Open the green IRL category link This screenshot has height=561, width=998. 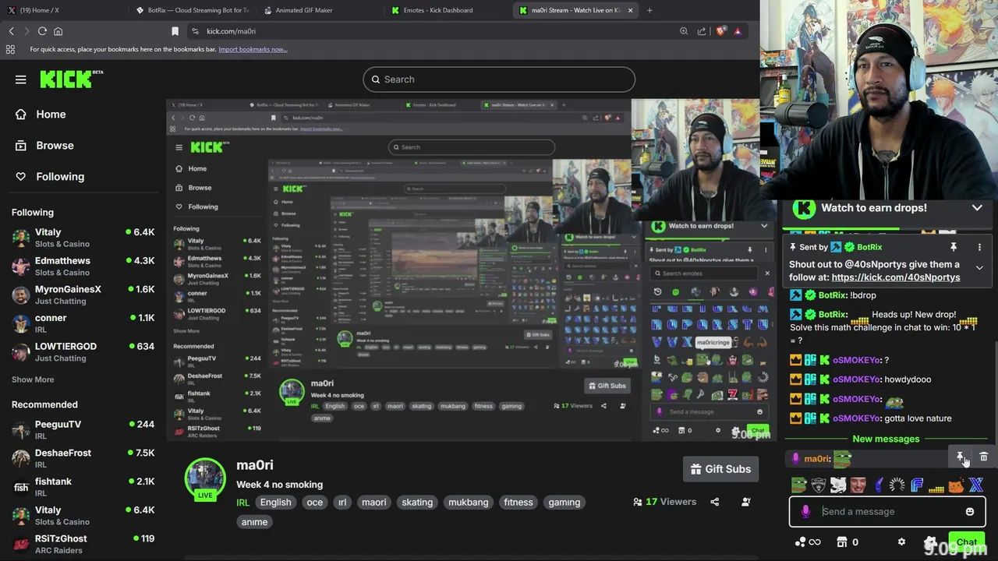[x=243, y=503]
